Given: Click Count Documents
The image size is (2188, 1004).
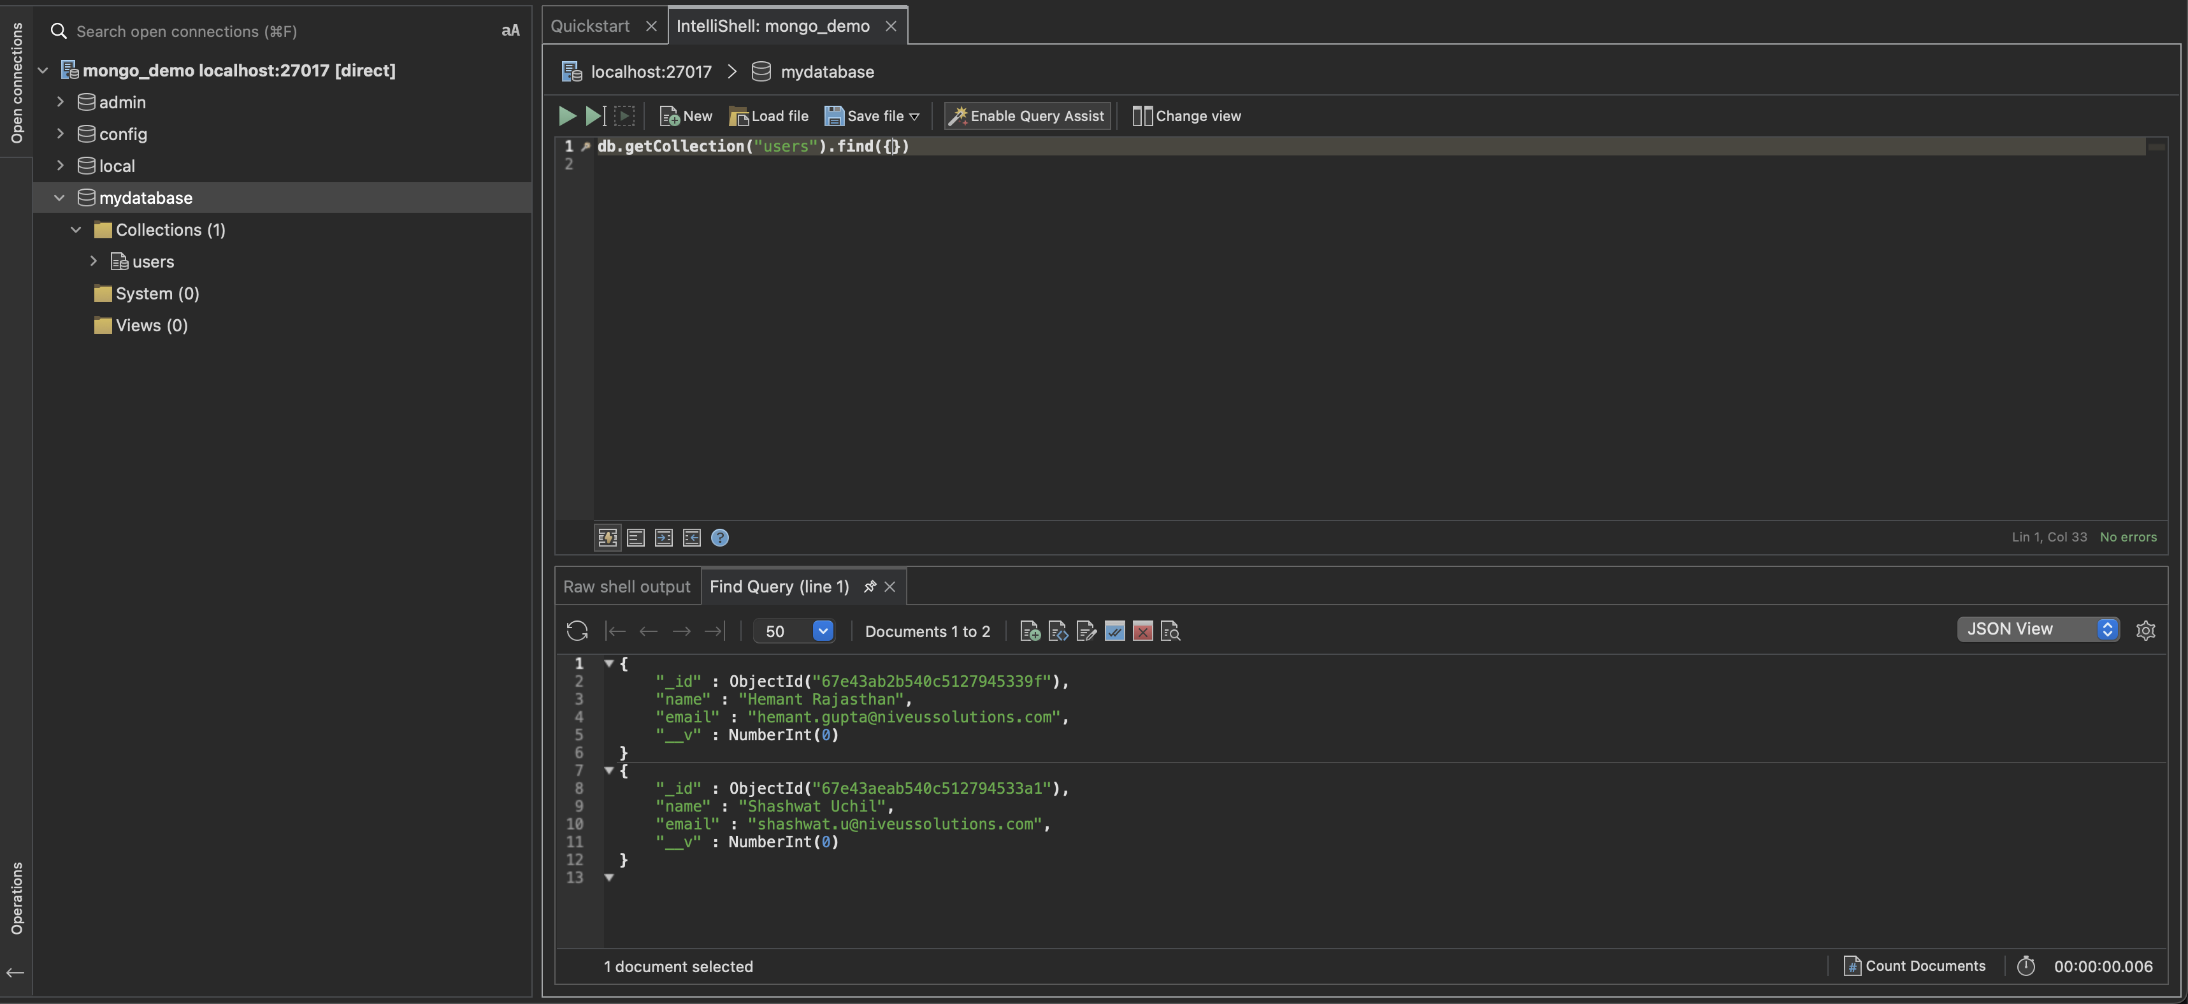Looking at the screenshot, I should point(1915,966).
